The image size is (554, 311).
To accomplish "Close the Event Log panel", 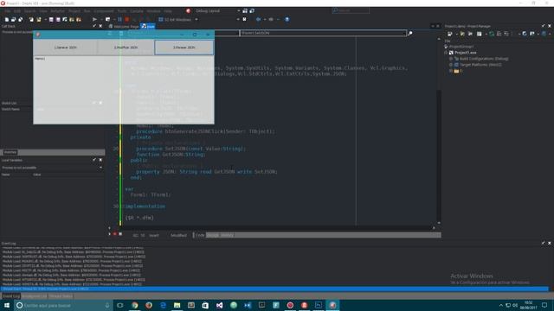I will 550,244.
